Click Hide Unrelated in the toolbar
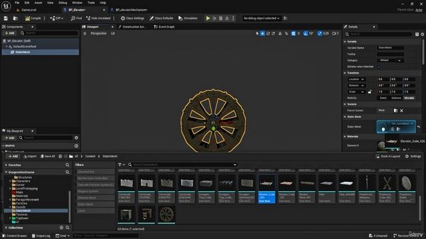Image resolution: width=426 pixels, height=239 pixels. pyautogui.click(x=99, y=18)
